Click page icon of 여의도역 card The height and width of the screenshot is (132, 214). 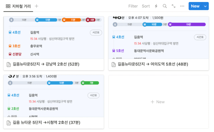point(114,65)
